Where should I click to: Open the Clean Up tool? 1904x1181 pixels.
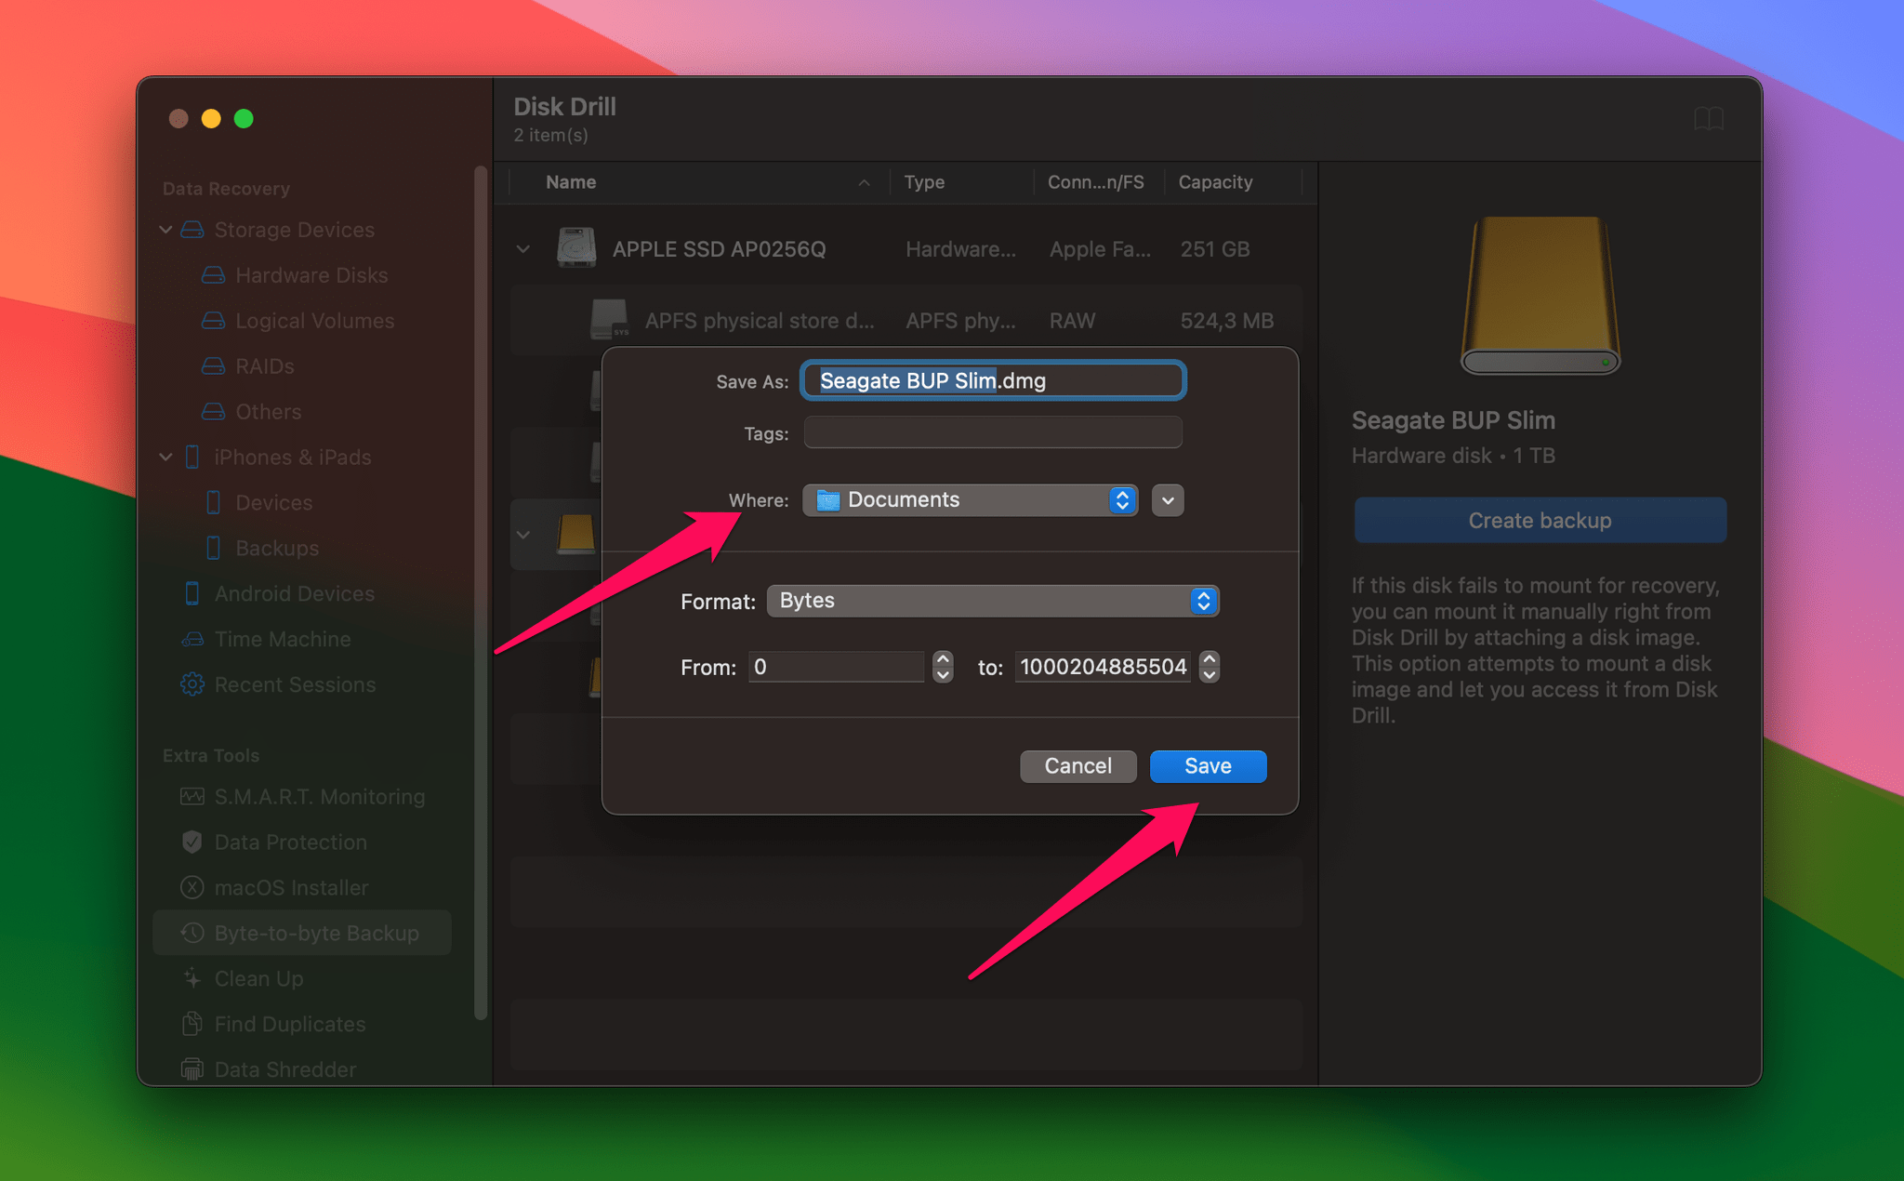coord(192,978)
